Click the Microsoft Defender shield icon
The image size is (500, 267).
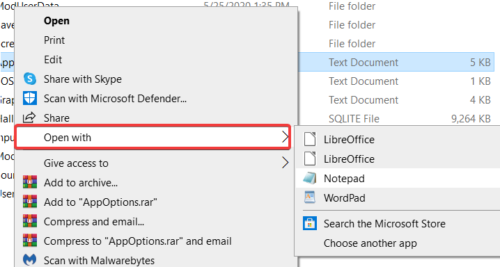pos(30,98)
